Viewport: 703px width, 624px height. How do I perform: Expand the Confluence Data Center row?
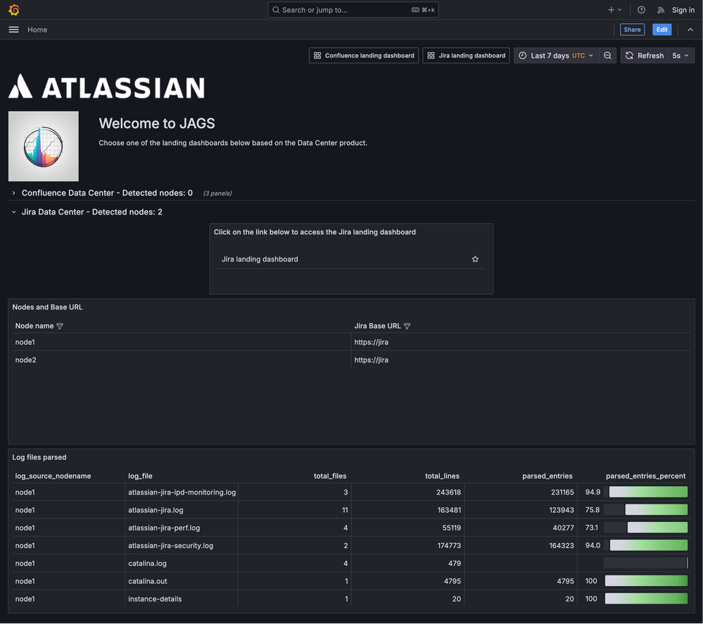pyautogui.click(x=14, y=193)
